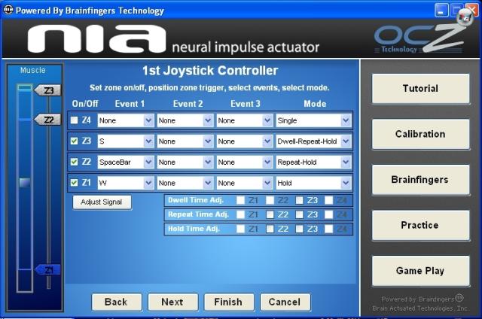This screenshot has width=482, height=319.
Task: Check Repeat Time Adj. Z3 box
Action: click(299, 214)
